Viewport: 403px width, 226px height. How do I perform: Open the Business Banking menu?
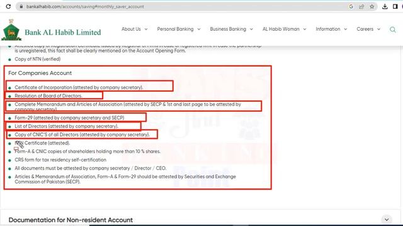tap(228, 29)
